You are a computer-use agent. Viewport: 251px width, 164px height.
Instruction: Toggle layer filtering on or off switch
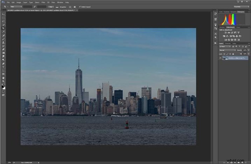249,46
